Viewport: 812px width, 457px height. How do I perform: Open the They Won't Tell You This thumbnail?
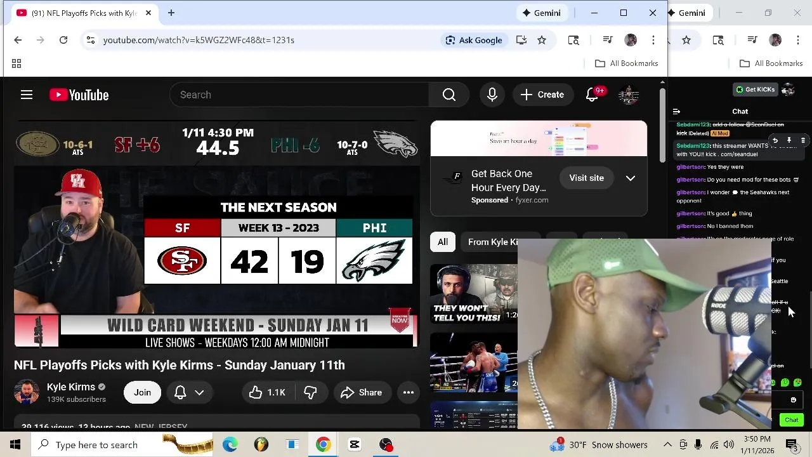[x=474, y=293]
